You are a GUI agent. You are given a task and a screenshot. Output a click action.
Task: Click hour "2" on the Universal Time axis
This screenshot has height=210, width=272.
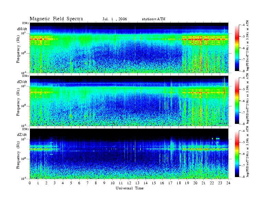pos(46,183)
